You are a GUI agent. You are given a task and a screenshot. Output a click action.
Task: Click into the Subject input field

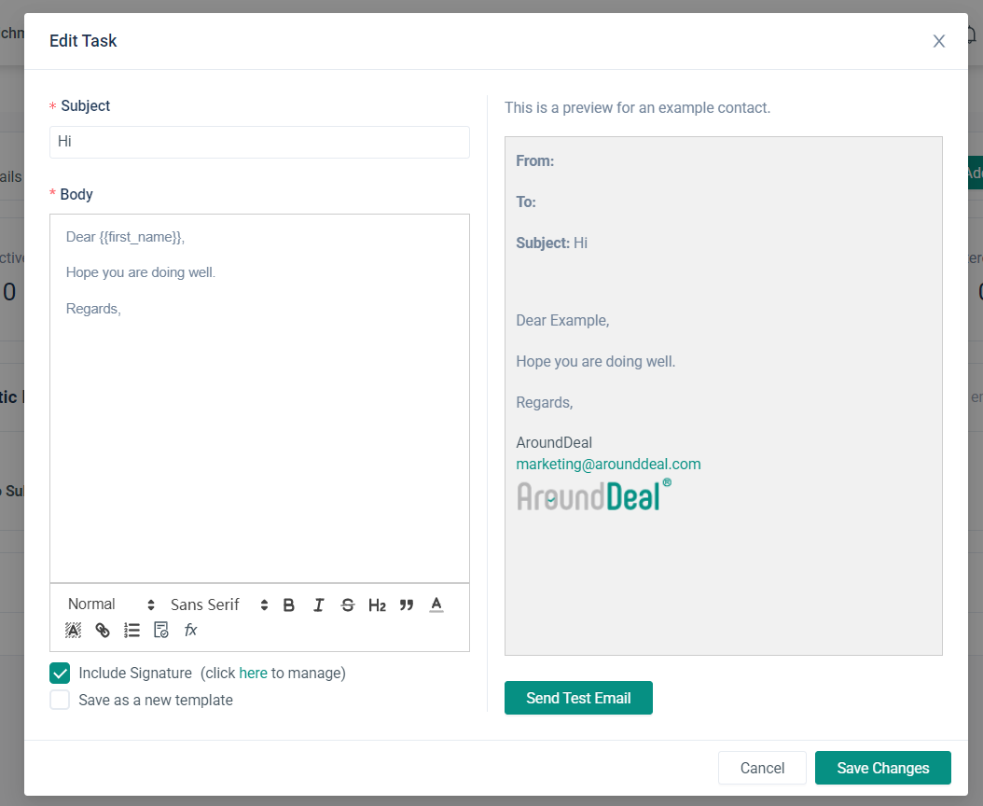(x=259, y=143)
